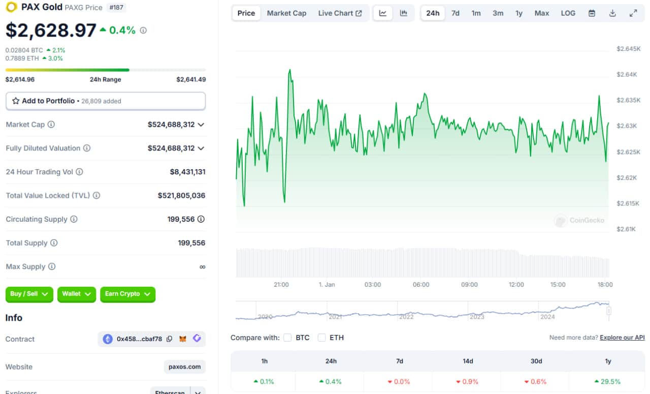Select the 3m time range
650x394 pixels.
[x=498, y=13]
